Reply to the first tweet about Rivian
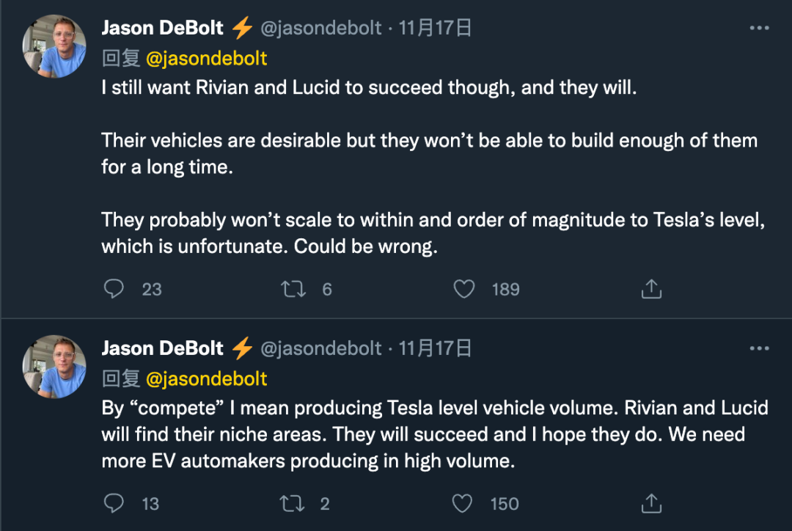Viewport: 792px width, 531px height. coord(114,289)
